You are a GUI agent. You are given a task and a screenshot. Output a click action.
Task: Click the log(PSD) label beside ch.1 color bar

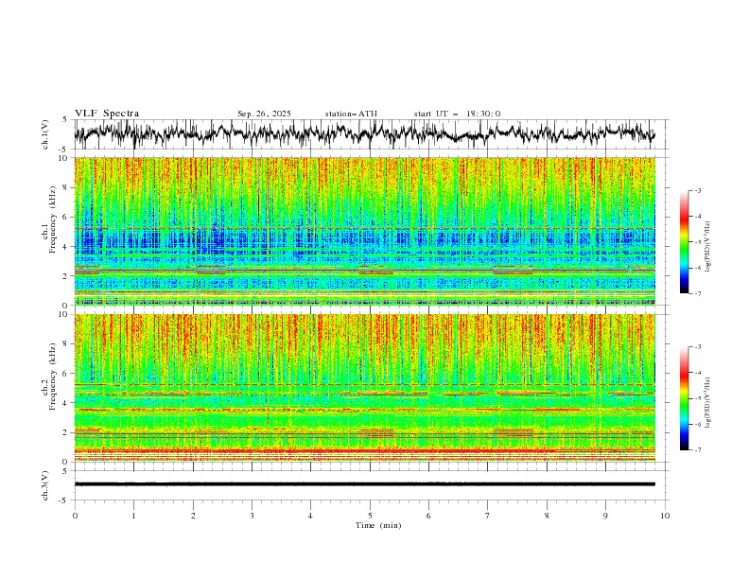[x=707, y=247]
